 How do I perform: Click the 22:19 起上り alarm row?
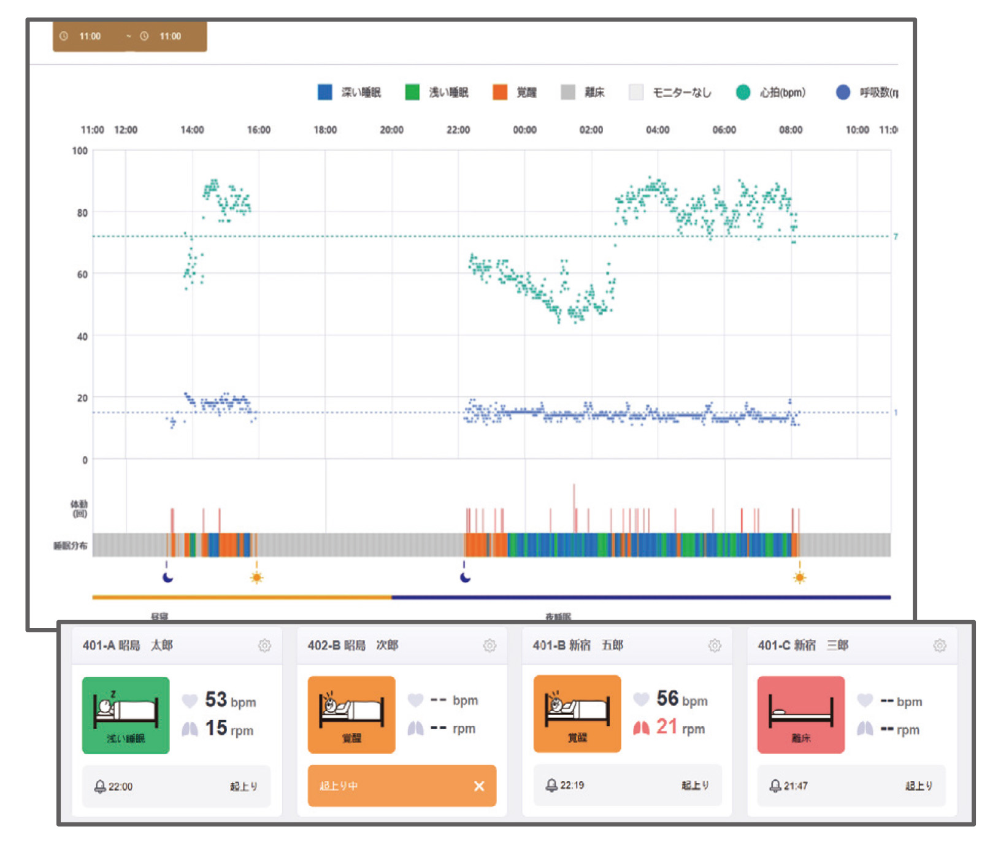coord(627,785)
